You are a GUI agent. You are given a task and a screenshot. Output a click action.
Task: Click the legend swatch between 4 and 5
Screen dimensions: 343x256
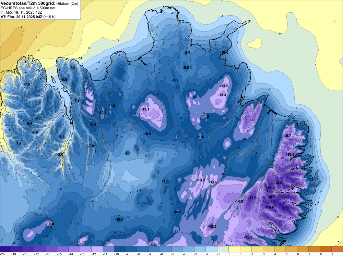click(280, 249)
